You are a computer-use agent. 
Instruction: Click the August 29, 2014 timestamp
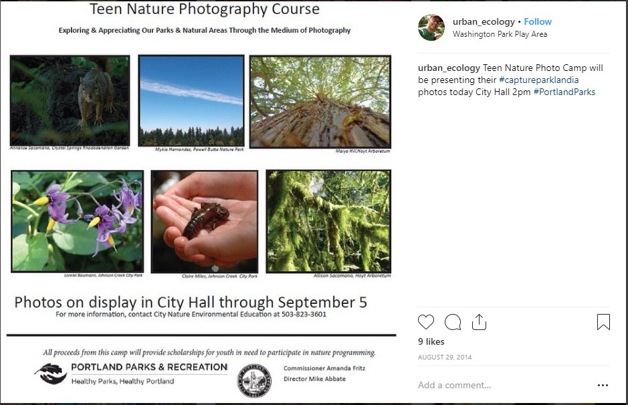click(x=445, y=357)
